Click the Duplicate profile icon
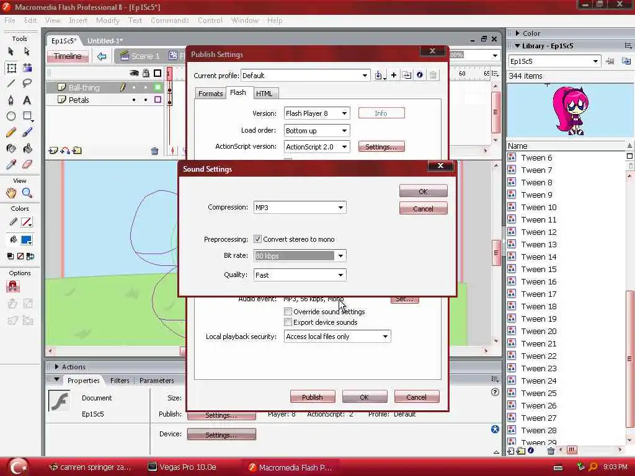The width and height of the screenshot is (635, 476). pos(407,75)
